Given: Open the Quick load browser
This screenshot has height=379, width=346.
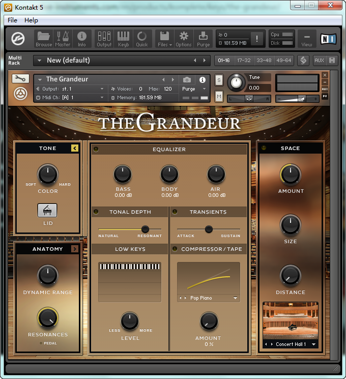Looking at the screenshot, I should click(142, 39).
